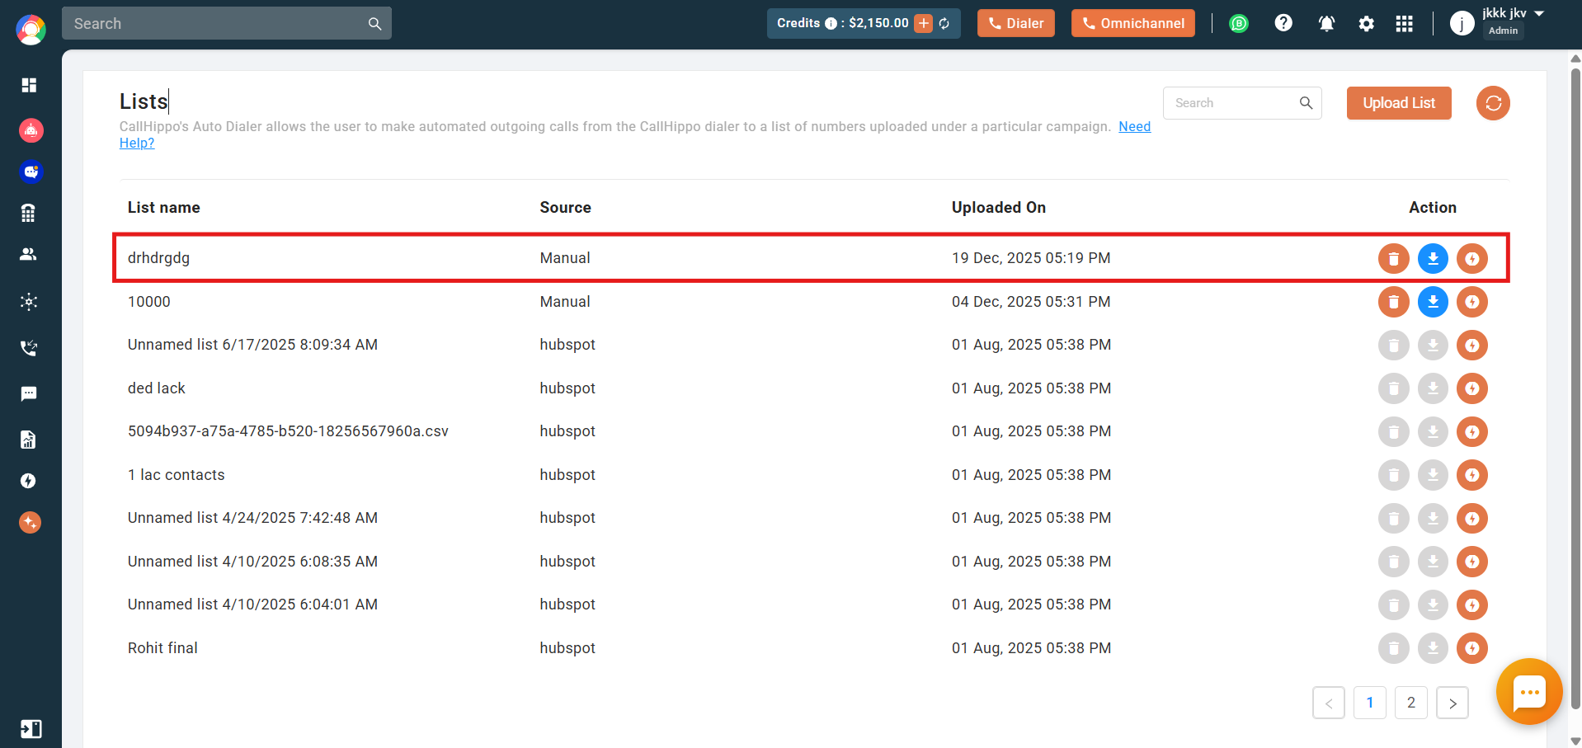Start campaign for Rohit final list

click(1472, 648)
